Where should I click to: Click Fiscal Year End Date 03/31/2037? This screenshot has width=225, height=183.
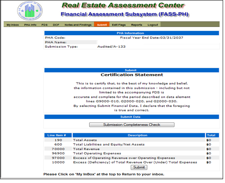[x=152, y=38]
